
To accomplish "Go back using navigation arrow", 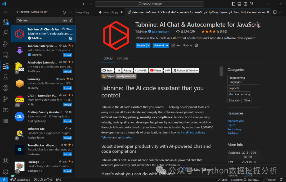I will (84, 4).
